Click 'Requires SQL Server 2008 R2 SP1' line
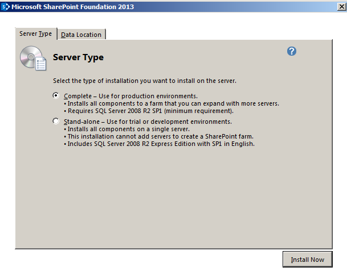This screenshot has height=280, width=347. click(149, 111)
